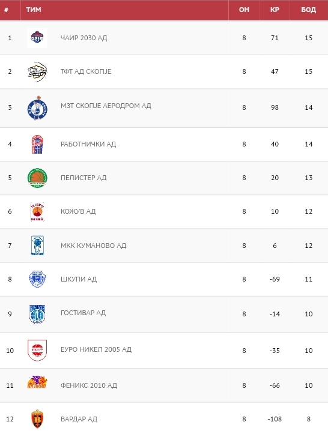Open the Кожув АД team logo

[x=37, y=212]
